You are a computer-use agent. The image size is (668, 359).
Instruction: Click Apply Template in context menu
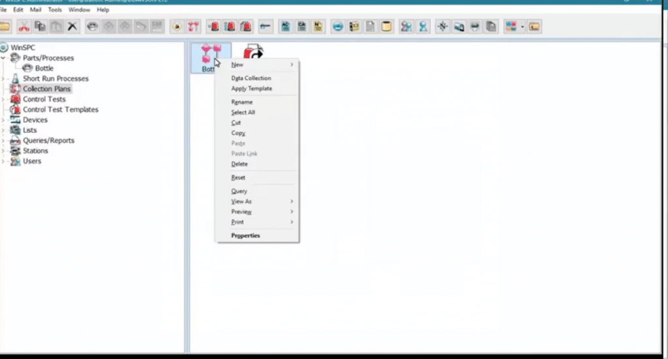point(251,89)
